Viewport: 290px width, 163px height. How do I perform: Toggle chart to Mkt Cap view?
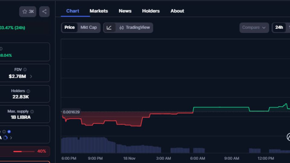(89, 27)
